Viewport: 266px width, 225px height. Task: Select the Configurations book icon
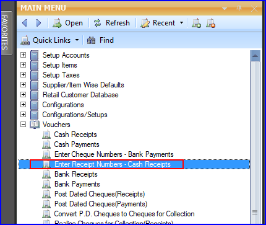[x=34, y=105]
